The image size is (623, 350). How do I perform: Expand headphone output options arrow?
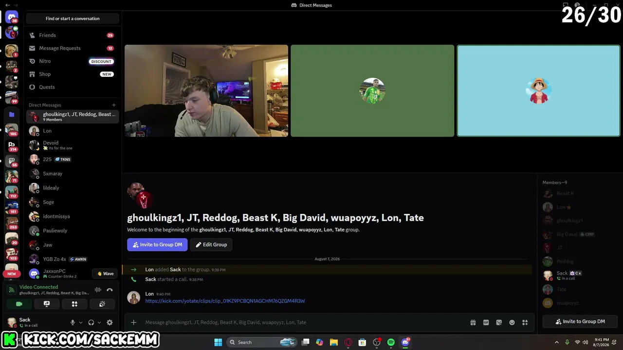99,322
